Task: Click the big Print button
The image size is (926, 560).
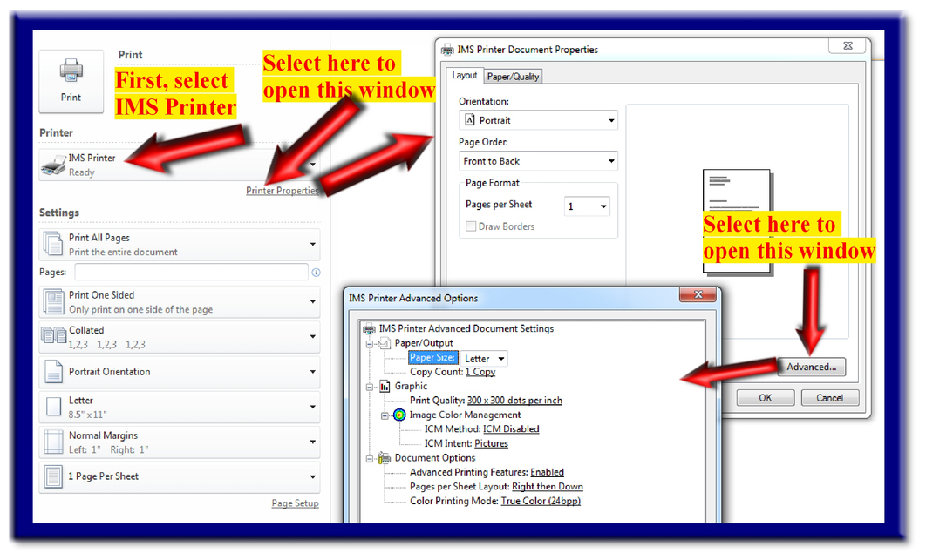Action: point(71,81)
